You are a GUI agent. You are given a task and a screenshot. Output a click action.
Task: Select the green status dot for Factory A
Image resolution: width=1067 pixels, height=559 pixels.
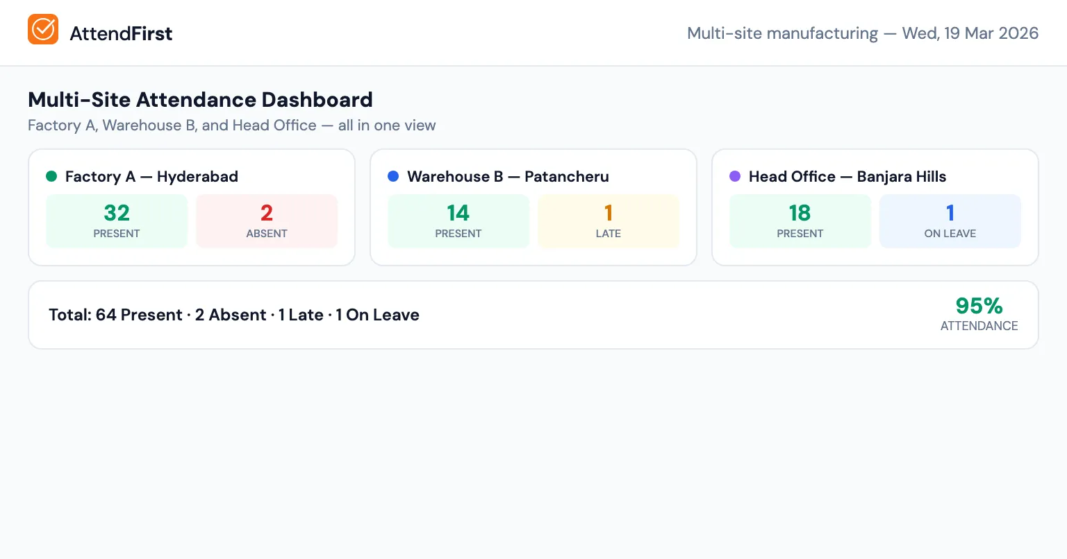pyautogui.click(x=51, y=176)
